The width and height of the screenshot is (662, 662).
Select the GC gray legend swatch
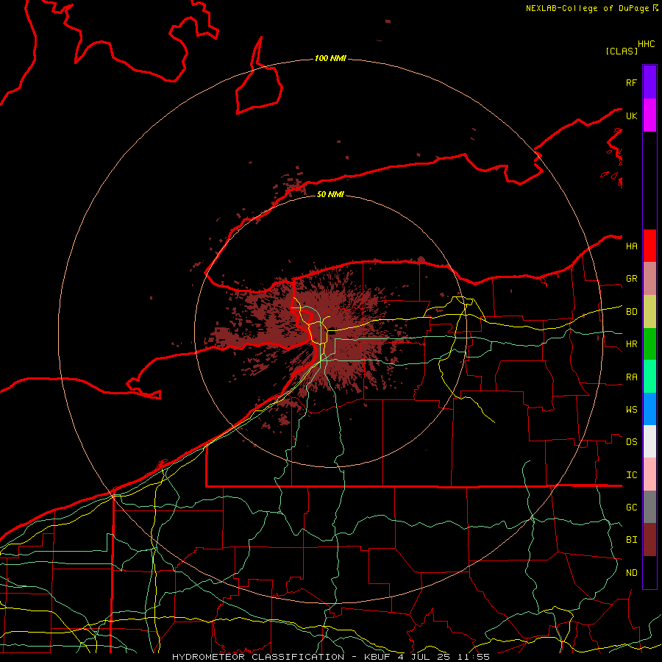pos(649,507)
